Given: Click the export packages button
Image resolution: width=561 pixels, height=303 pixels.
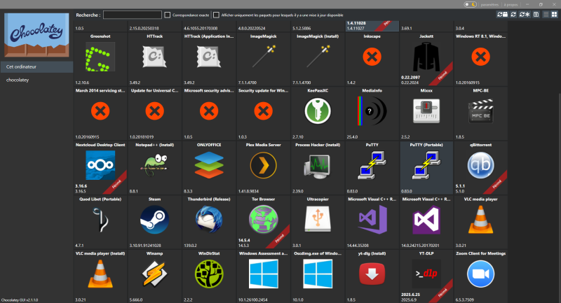Looking at the screenshot, I should pyautogui.click(x=536, y=14).
